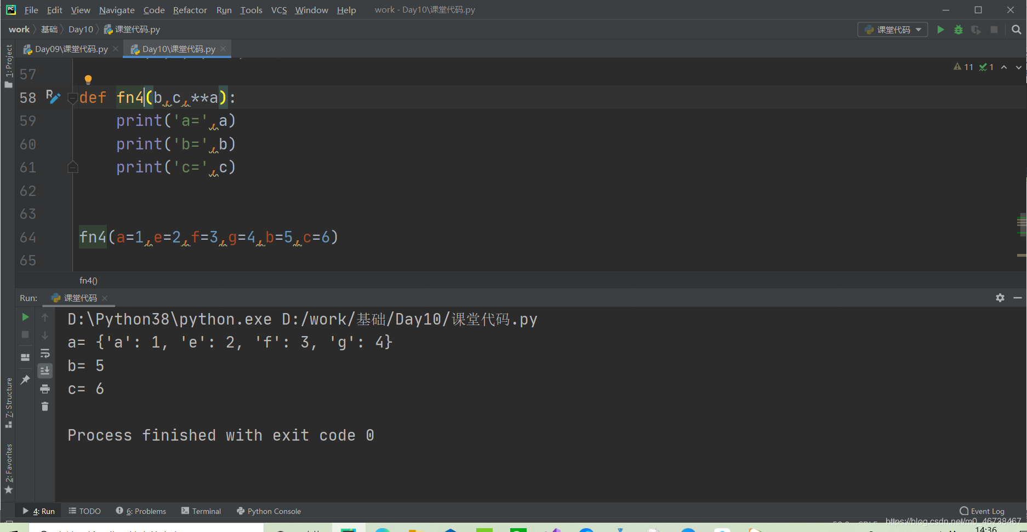1027x532 pixels.
Task: Collapse the fn4 function with the fold marker
Action: (72, 98)
